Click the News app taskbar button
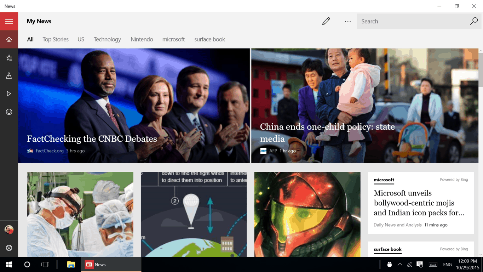Image resolution: width=483 pixels, height=272 pixels. pyautogui.click(x=111, y=265)
